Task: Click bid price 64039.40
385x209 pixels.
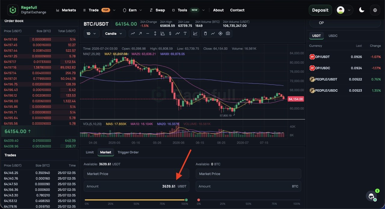Action: (11, 140)
